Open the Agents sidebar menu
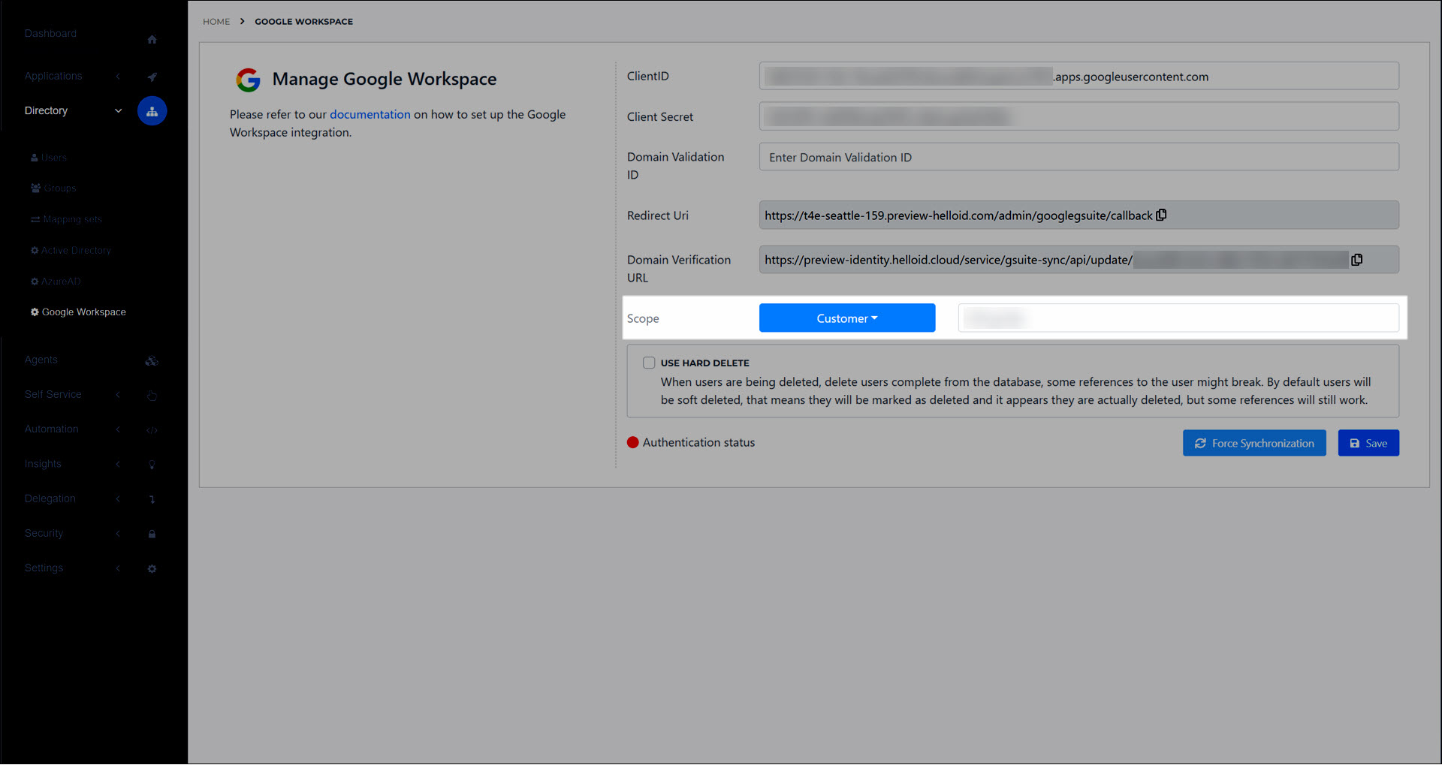 tap(41, 360)
